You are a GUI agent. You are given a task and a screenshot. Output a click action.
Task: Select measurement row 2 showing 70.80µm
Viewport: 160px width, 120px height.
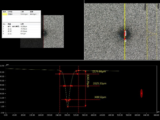pos(21,29)
